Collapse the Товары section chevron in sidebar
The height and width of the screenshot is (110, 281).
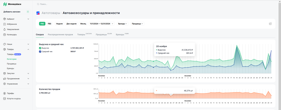28,49
